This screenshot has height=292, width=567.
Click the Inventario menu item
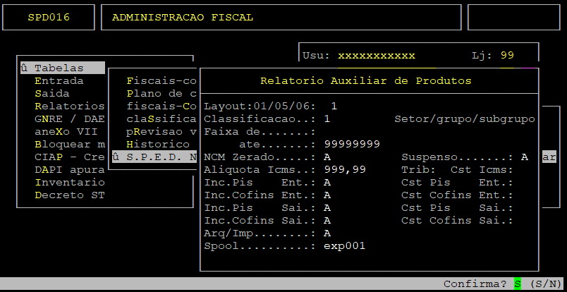coord(70,183)
